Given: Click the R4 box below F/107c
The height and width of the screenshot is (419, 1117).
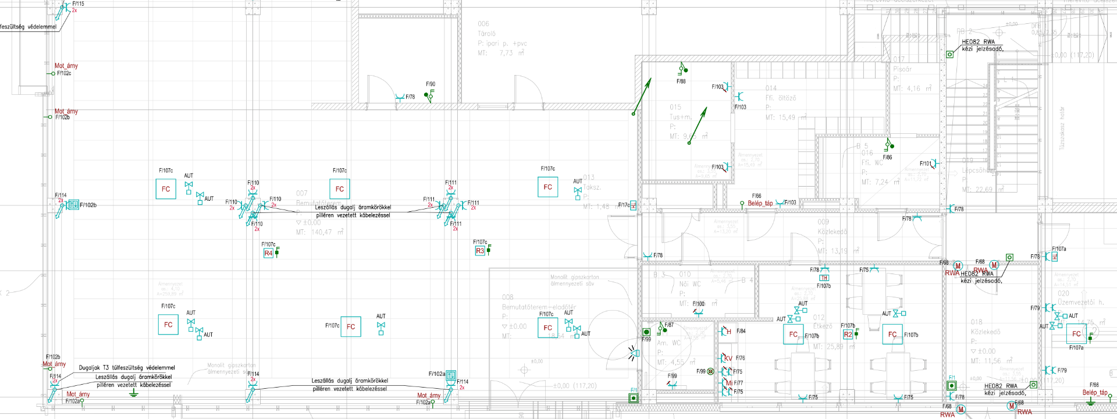Looking at the screenshot, I should click(268, 253).
